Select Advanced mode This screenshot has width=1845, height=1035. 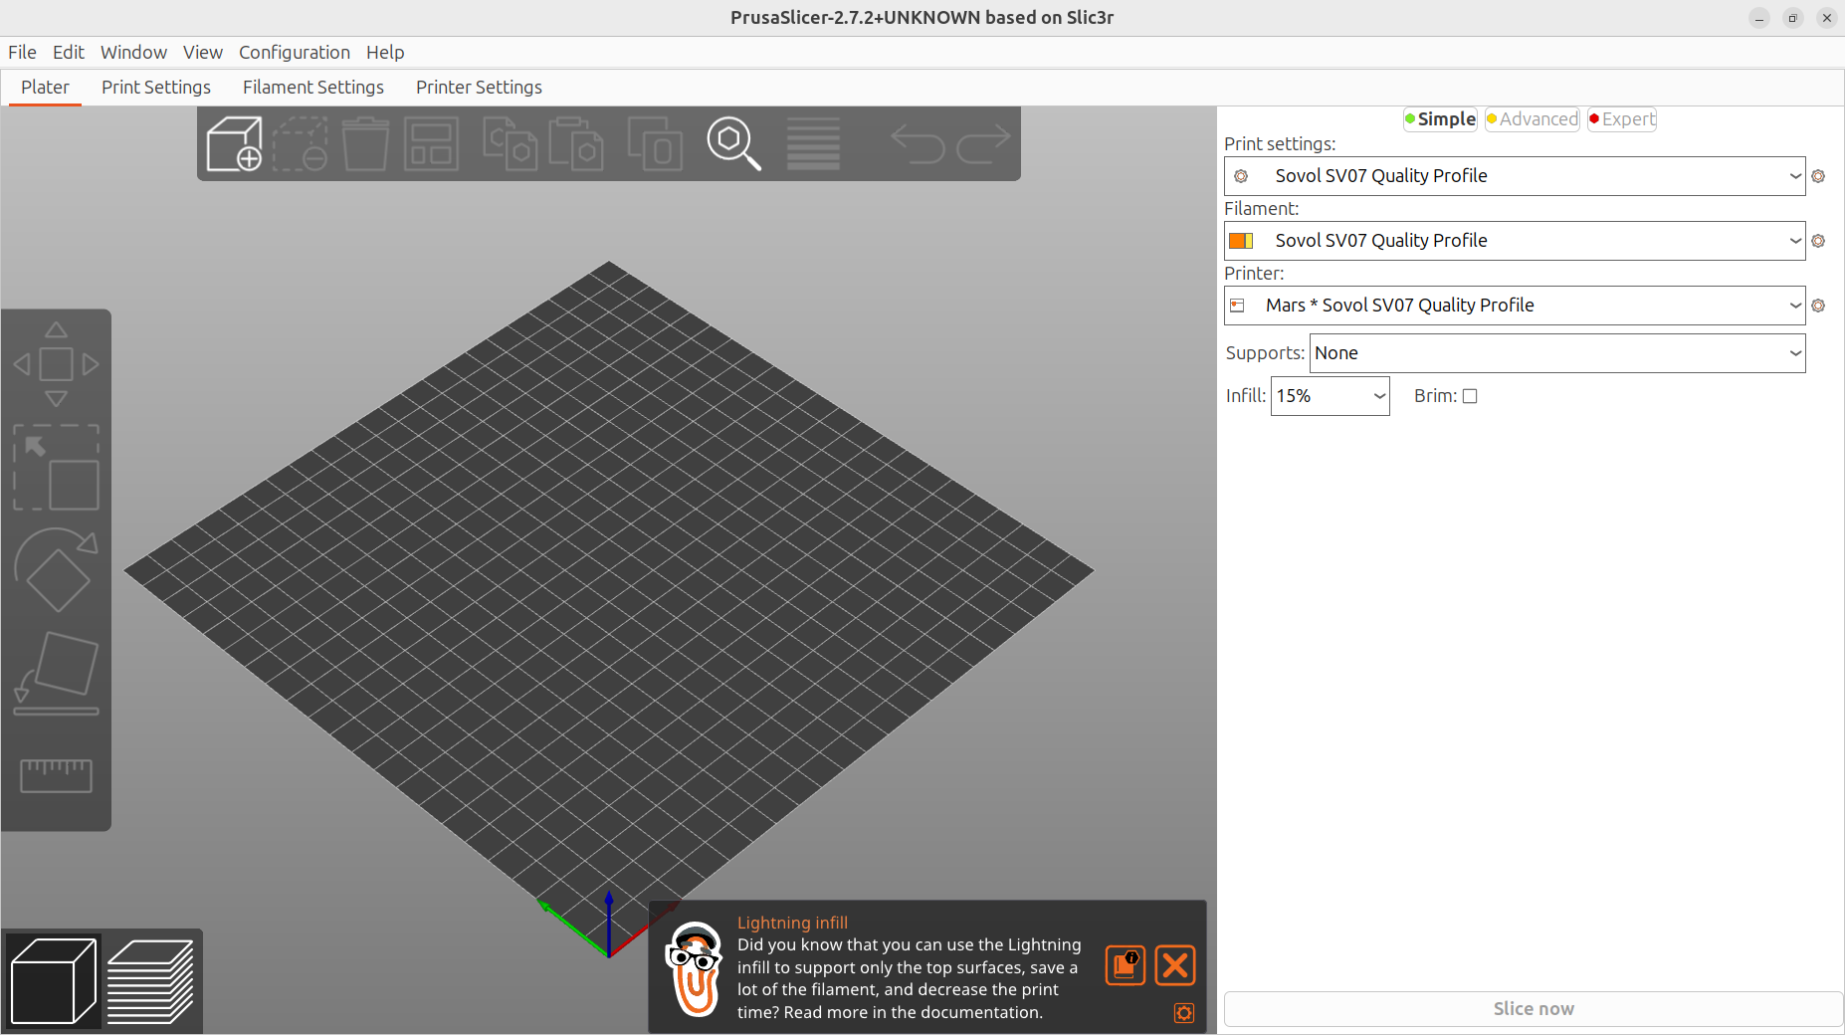1533,119
